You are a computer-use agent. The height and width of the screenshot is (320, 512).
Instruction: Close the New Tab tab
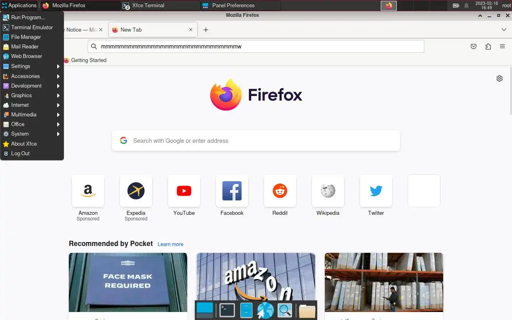191,30
